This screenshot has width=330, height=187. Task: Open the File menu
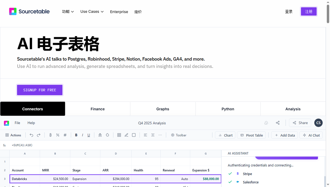(17, 123)
